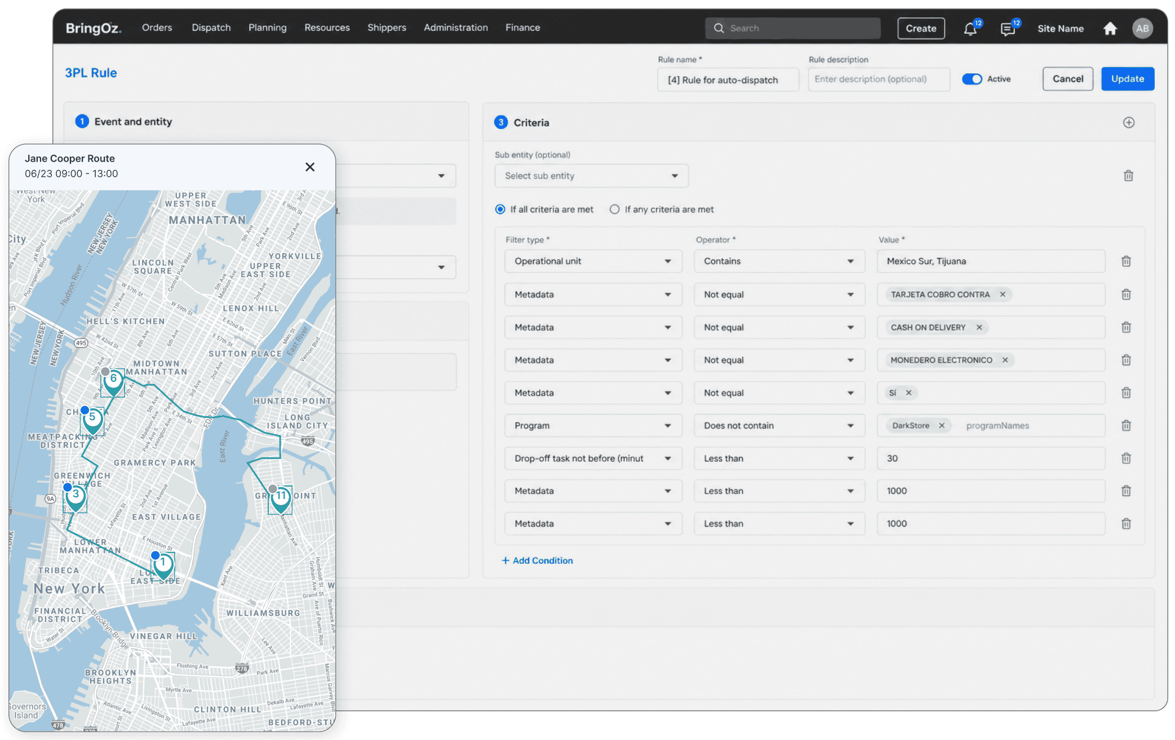Click map stop marker 1
This screenshot has height=740, width=1175.
click(163, 565)
